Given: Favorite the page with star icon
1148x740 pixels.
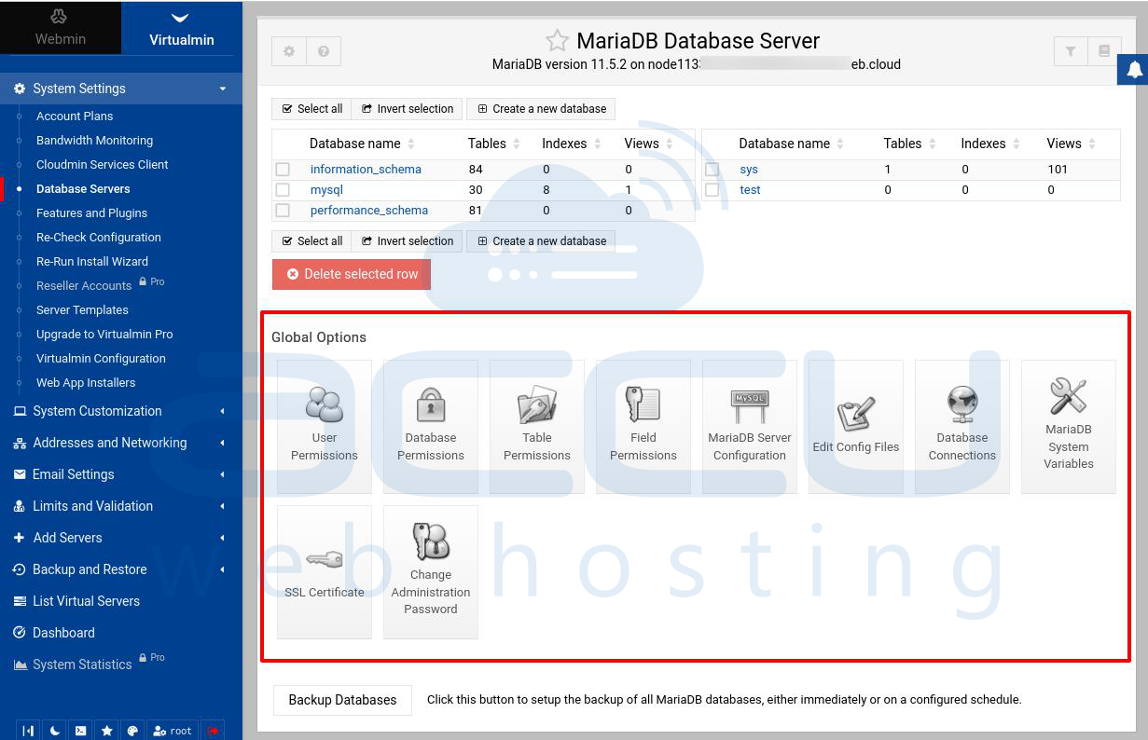Looking at the screenshot, I should pyautogui.click(x=557, y=41).
